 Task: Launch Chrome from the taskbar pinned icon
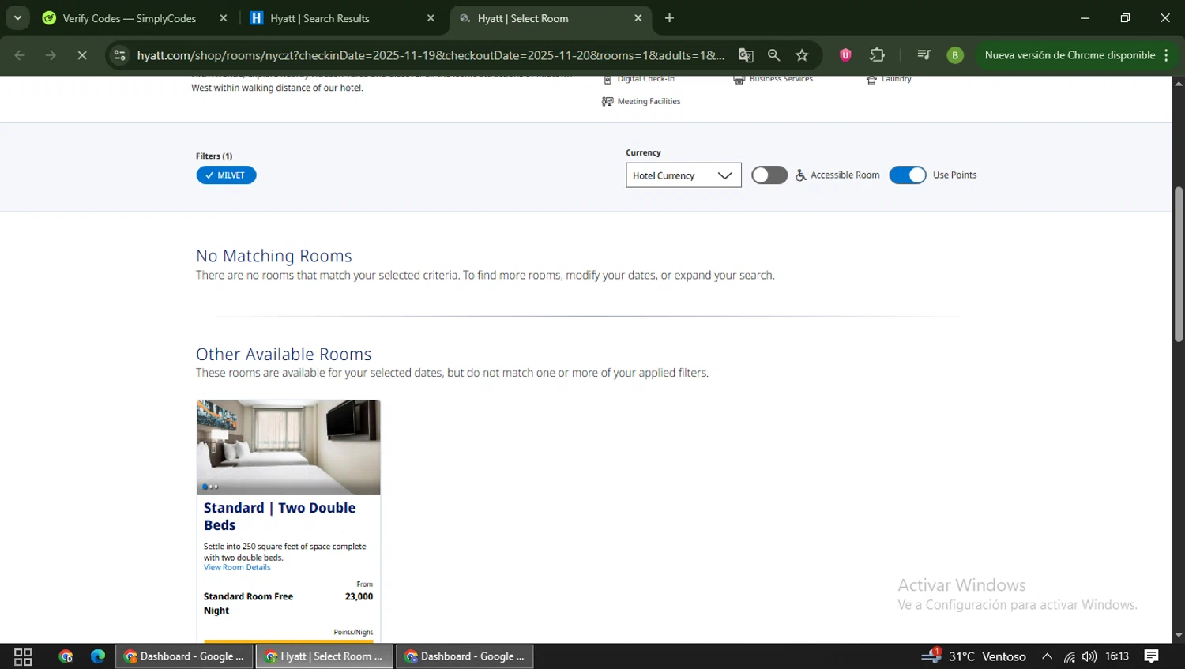pyautogui.click(x=66, y=656)
